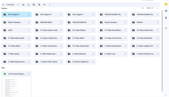Screen dimensions: 169x97
Task: Select 13. Video Klip Musik folder
Action: coord(145,38)
